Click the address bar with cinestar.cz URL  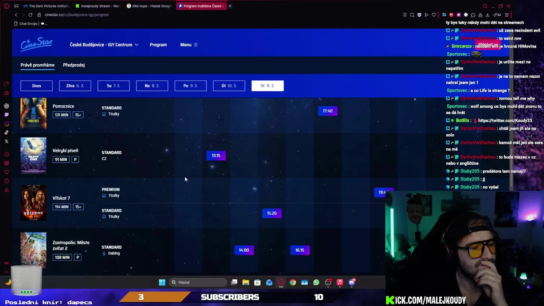click(x=77, y=15)
